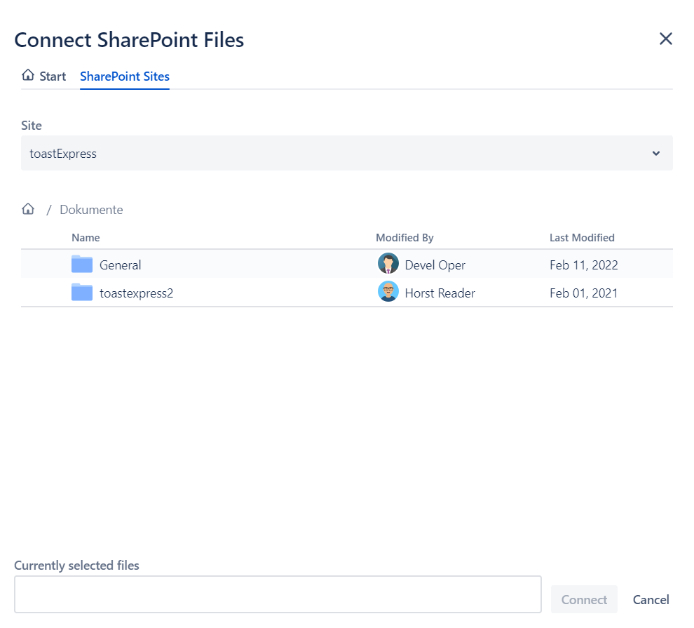Click the Dokumente breadcrumb link
This screenshot has width=694, height=628.
(x=91, y=210)
